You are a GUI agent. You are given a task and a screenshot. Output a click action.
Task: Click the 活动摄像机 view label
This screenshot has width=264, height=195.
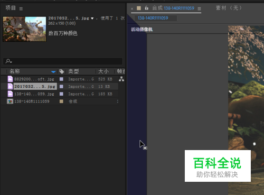[142, 30]
